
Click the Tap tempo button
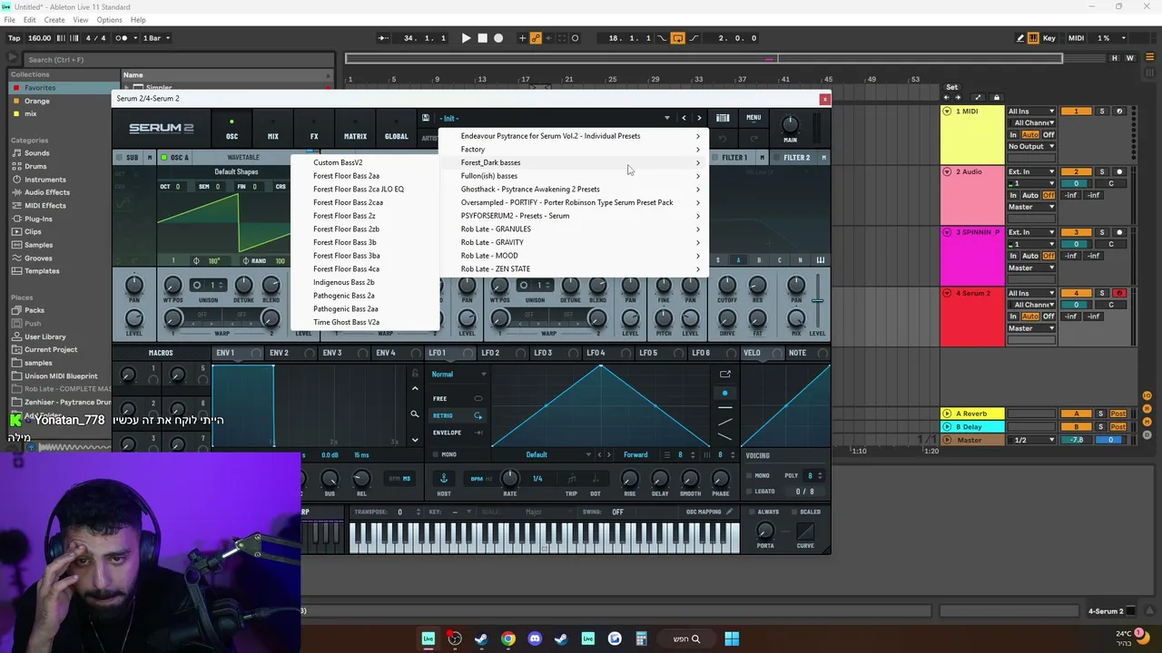(14, 38)
